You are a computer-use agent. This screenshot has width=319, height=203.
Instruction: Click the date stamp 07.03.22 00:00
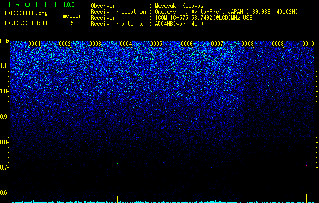tap(26, 23)
